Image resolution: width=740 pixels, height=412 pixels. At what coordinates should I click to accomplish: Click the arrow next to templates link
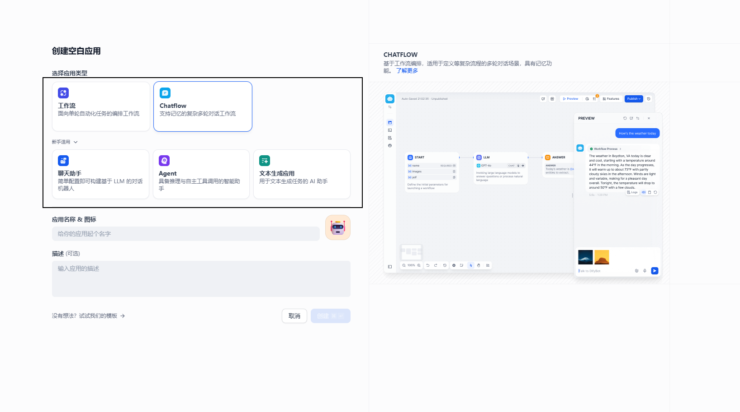(x=123, y=316)
